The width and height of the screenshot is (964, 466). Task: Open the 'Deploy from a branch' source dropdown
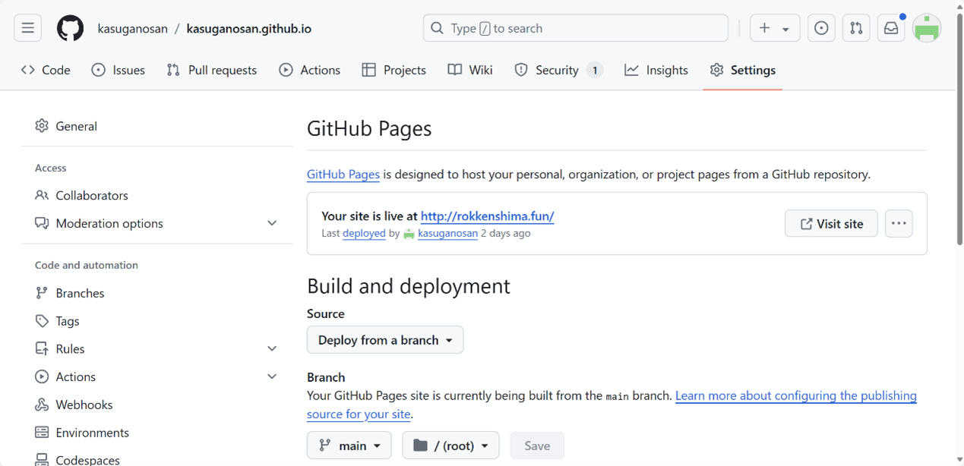pos(385,340)
